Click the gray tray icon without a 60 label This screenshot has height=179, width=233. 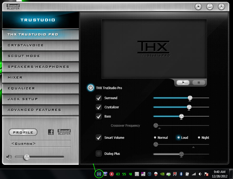click(137, 174)
